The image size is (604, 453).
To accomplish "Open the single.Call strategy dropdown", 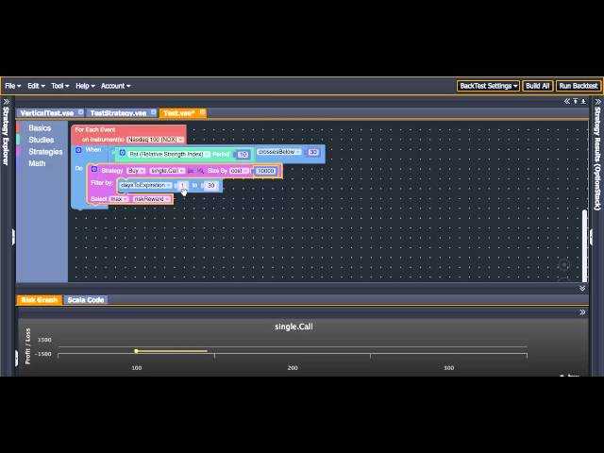I will pos(167,171).
